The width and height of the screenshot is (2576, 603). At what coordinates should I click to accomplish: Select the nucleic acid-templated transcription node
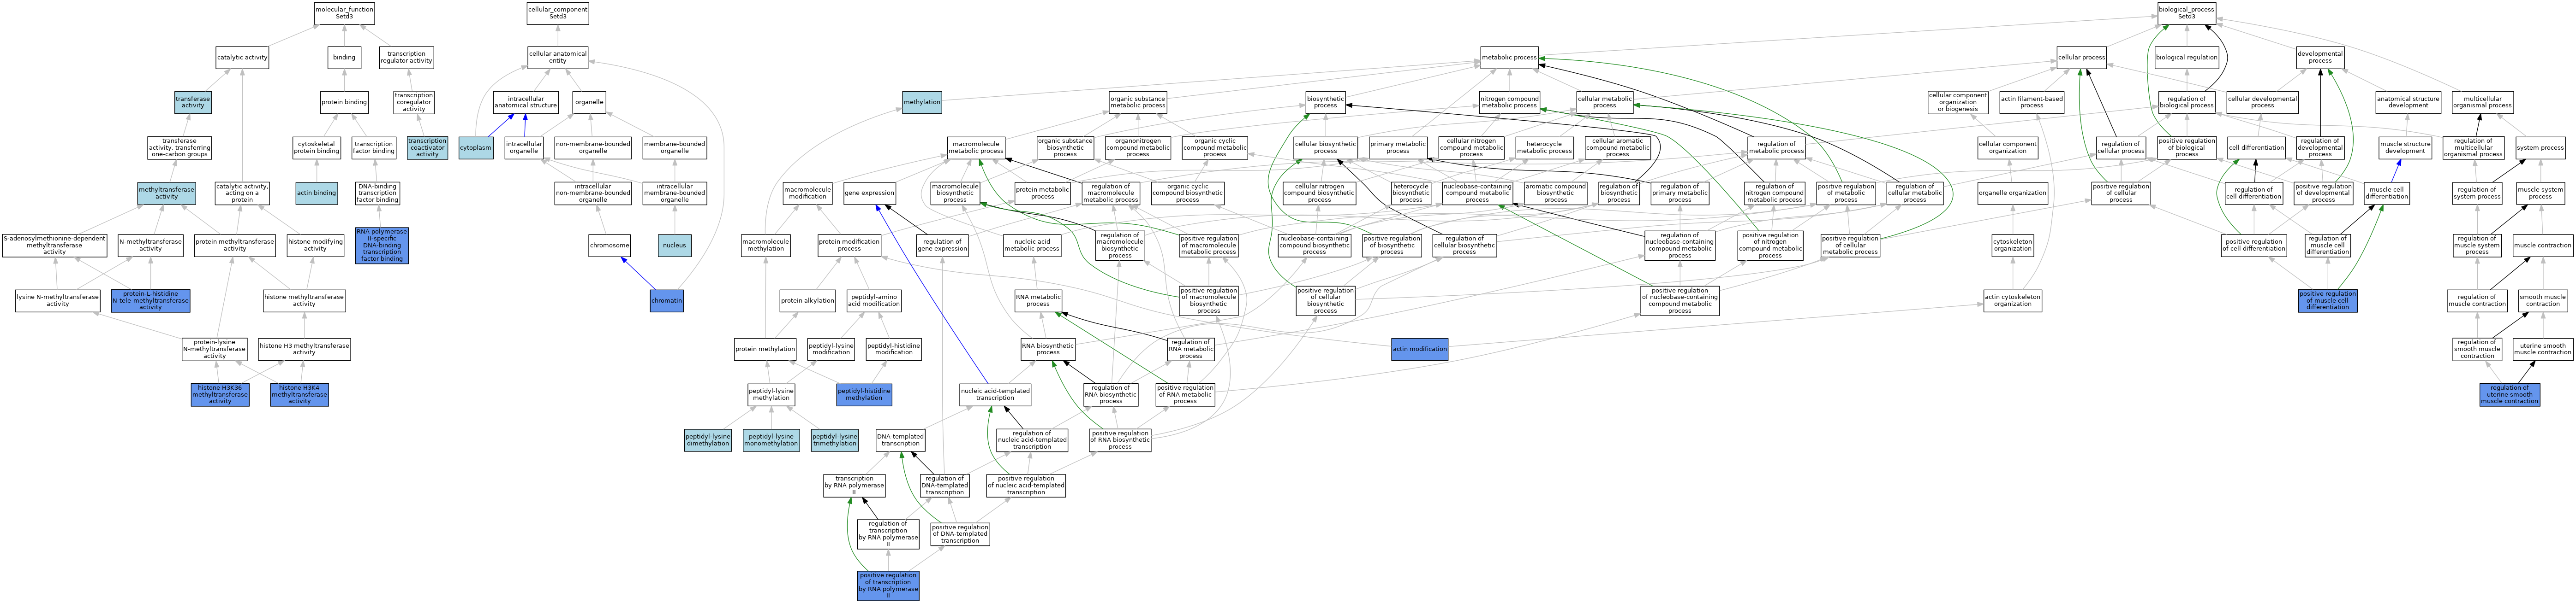tap(995, 394)
